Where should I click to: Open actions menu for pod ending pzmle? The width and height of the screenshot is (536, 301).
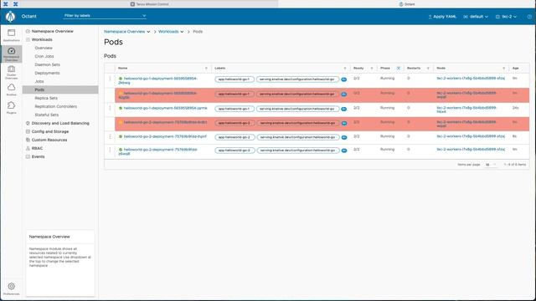[x=110, y=108]
